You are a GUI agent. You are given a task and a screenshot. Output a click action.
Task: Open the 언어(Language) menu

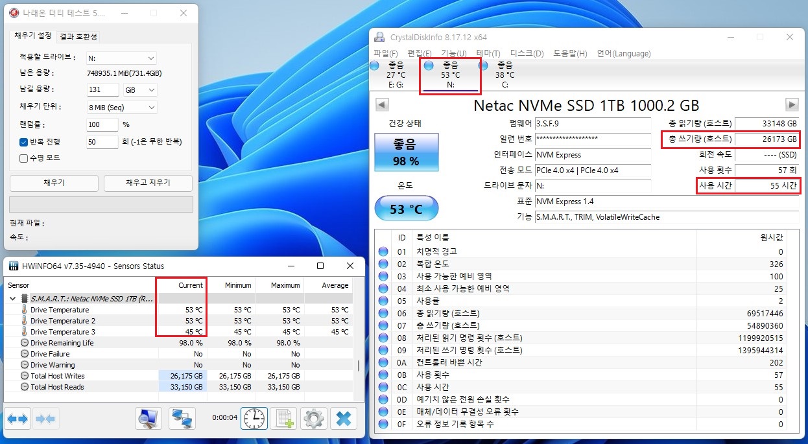pos(624,53)
